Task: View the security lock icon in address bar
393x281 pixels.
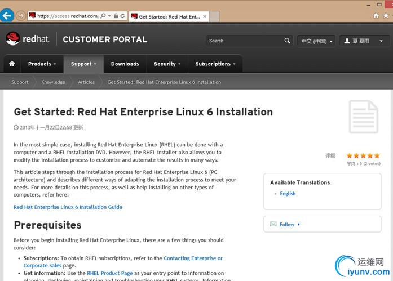Action: 116,16
